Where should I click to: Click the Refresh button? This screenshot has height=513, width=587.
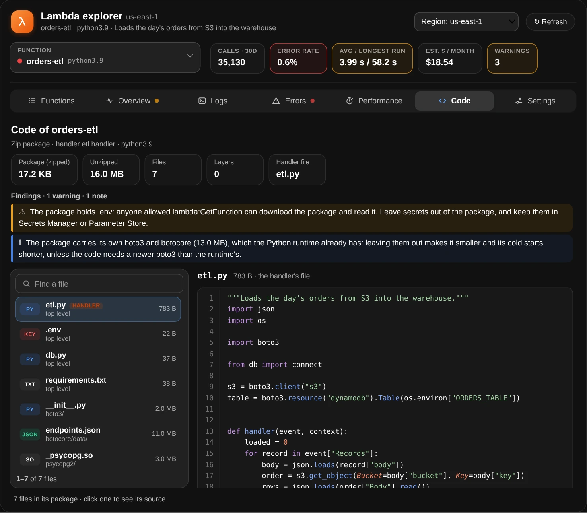pos(550,22)
